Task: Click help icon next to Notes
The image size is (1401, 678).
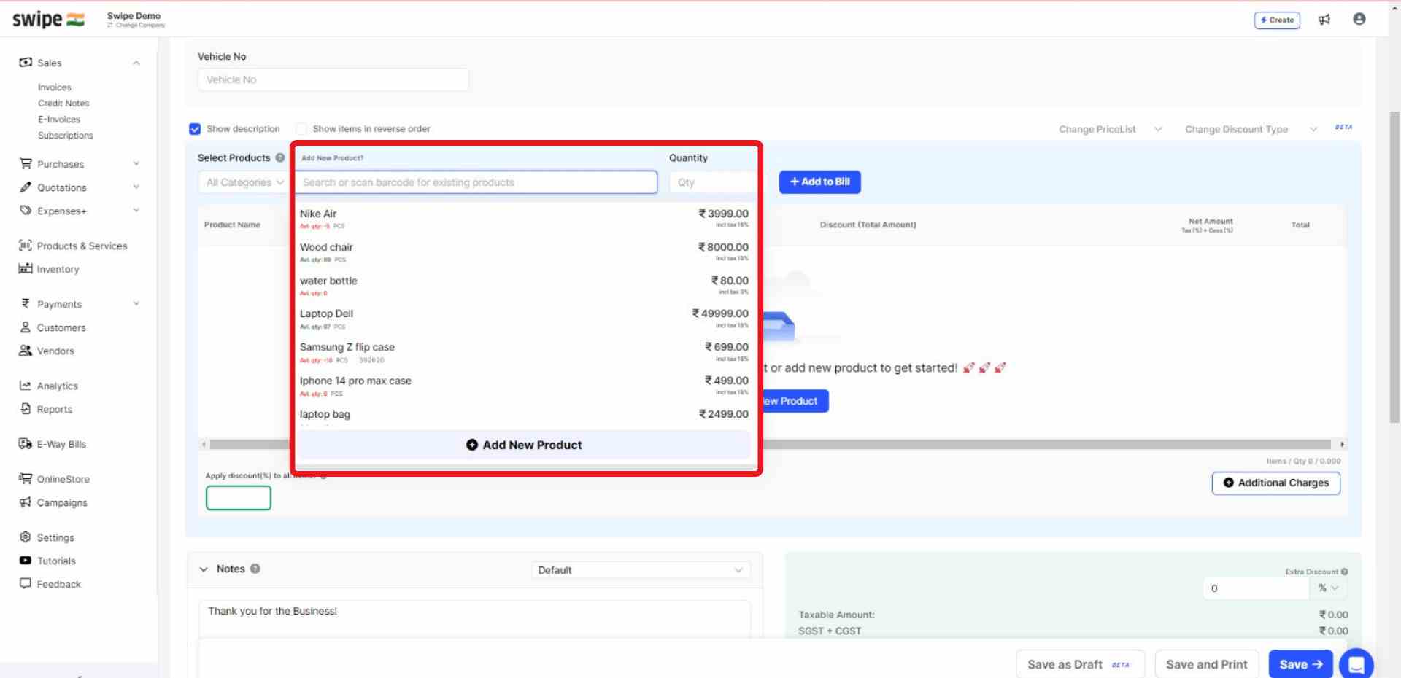Action: click(255, 569)
